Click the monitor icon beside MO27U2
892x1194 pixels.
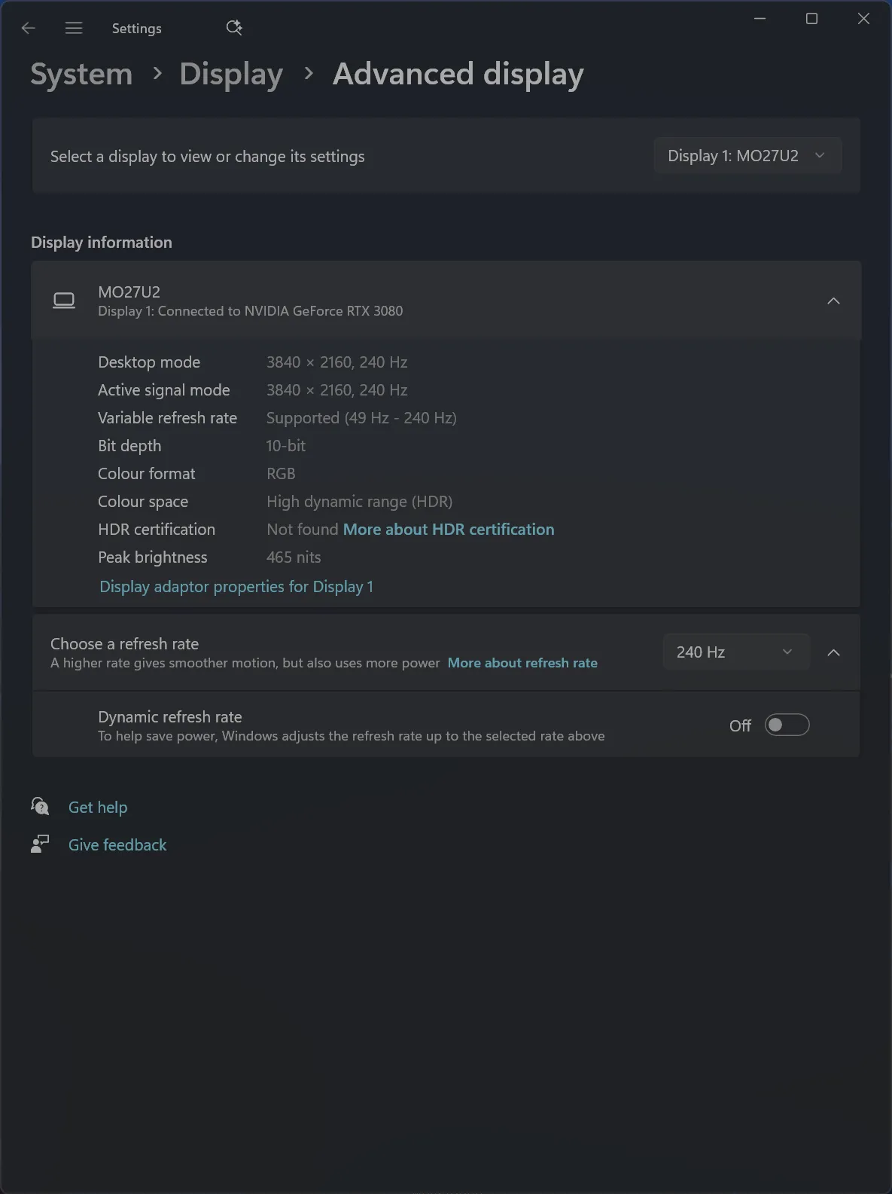click(x=64, y=301)
